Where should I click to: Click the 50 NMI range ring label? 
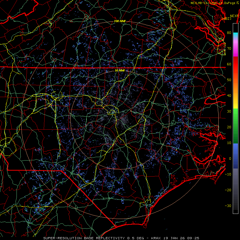coord(120,70)
